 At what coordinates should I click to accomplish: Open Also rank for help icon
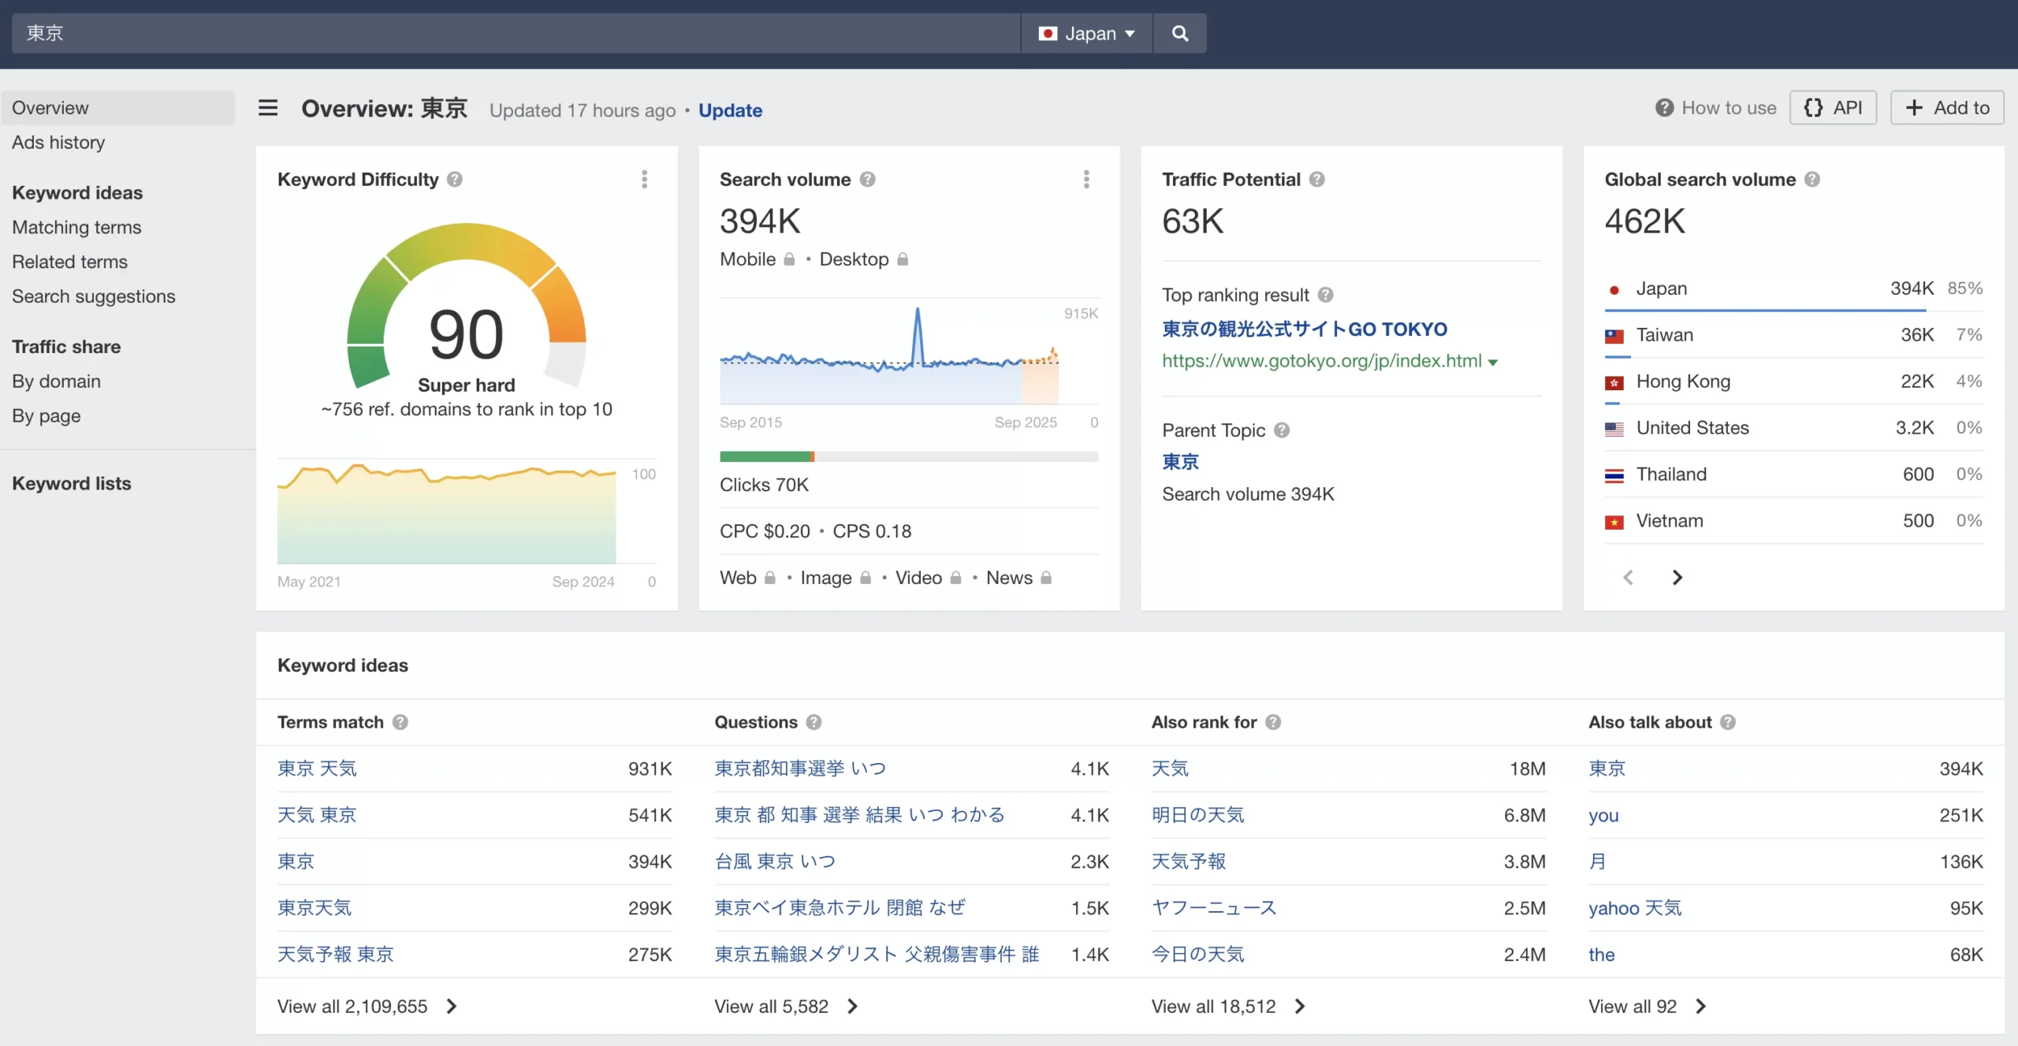coord(1273,722)
